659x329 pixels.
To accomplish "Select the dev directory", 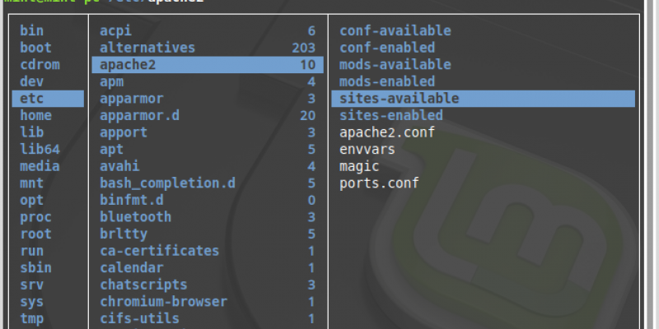I will 31,81.
